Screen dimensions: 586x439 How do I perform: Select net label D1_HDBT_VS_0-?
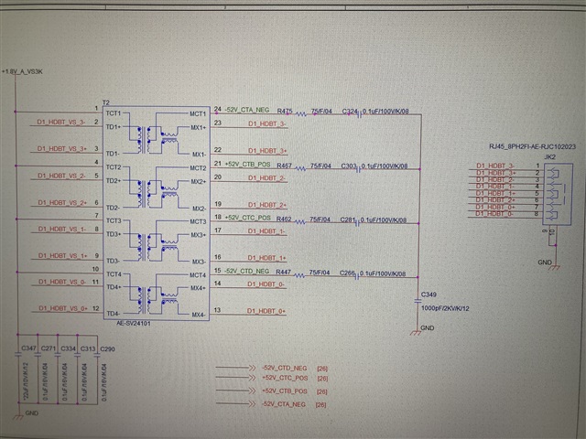(62, 282)
